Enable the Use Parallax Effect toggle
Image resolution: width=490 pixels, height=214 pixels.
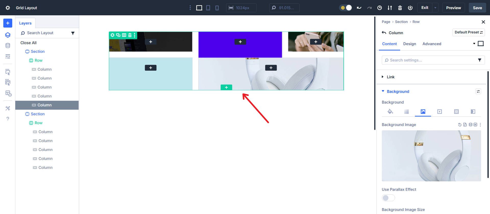(388, 198)
